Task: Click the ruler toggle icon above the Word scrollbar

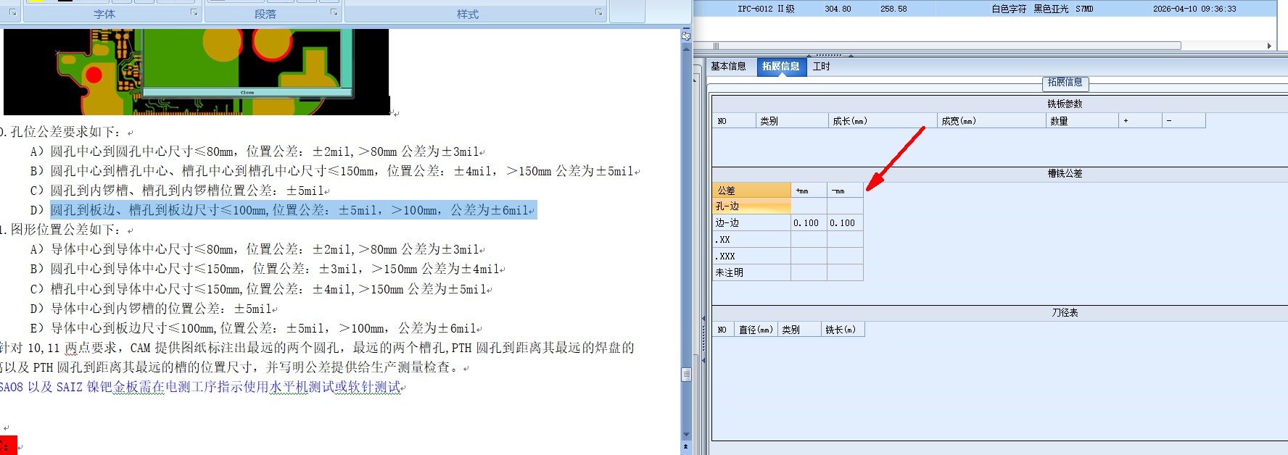Action: pos(686,35)
